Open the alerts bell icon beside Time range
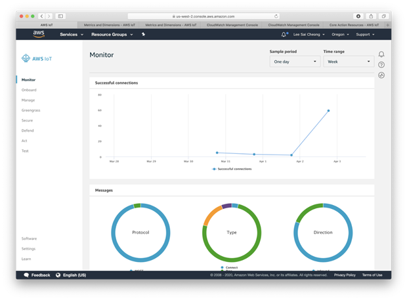Screen dimensions: 407x300 [x=381, y=54]
